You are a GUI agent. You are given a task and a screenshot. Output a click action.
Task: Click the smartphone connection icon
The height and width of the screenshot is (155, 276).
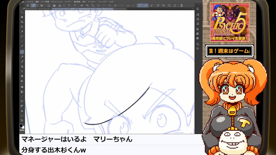[x=181, y=5]
